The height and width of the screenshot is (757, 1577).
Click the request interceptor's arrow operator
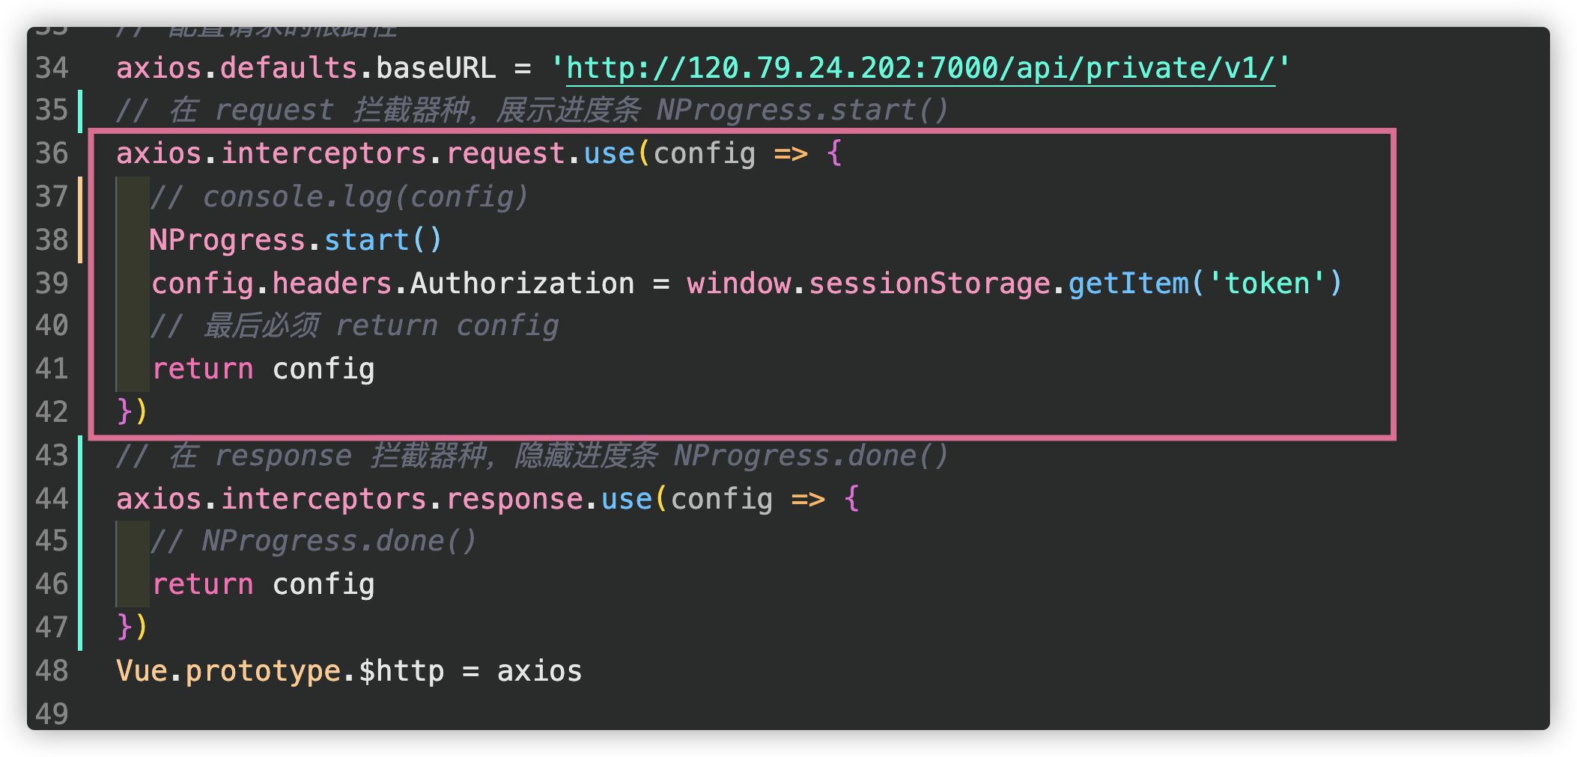[791, 154]
